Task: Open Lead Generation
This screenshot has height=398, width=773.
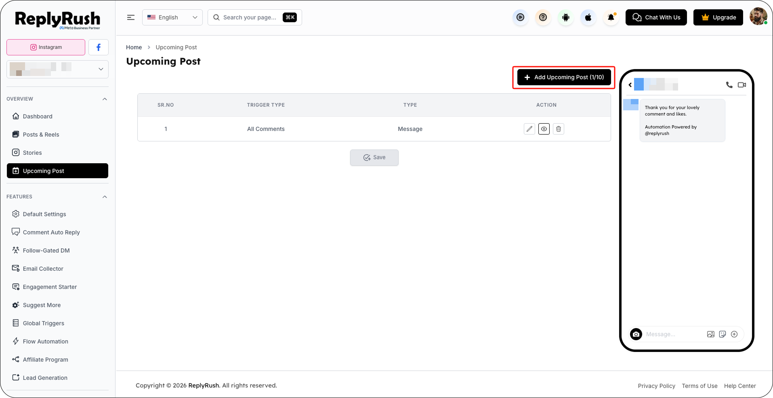Action: click(x=57, y=378)
